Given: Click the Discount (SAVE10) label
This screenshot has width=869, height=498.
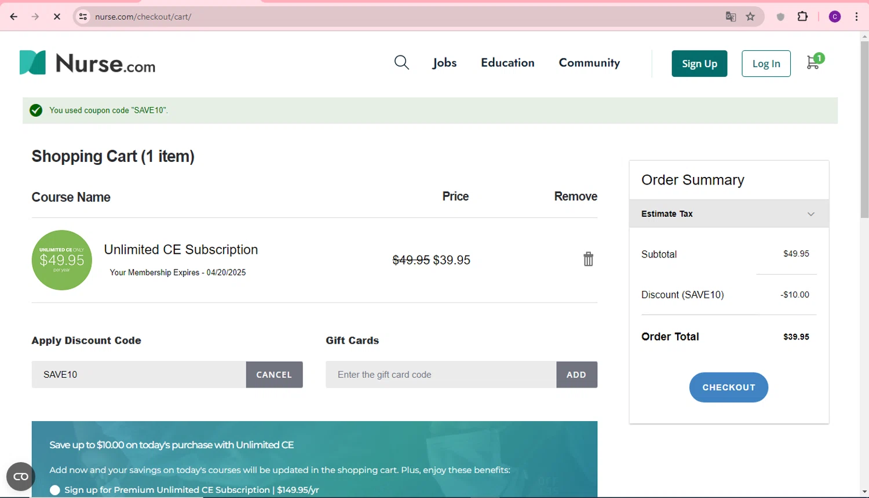Looking at the screenshot, I should pyautogui.click(x=682, y=295).
